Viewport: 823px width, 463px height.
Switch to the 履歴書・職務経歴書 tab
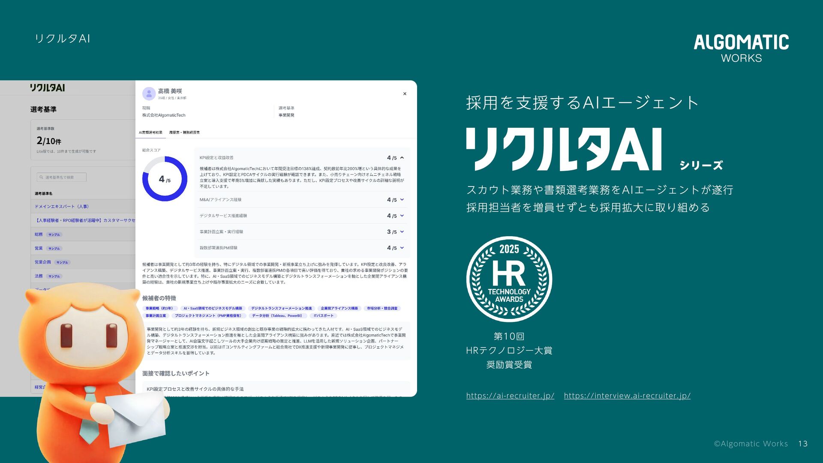point(184,132)
